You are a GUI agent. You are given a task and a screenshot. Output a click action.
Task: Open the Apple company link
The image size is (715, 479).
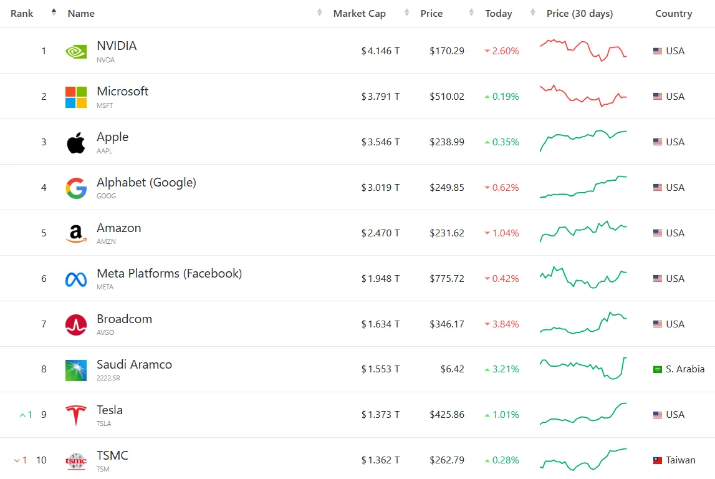point(113,137)
